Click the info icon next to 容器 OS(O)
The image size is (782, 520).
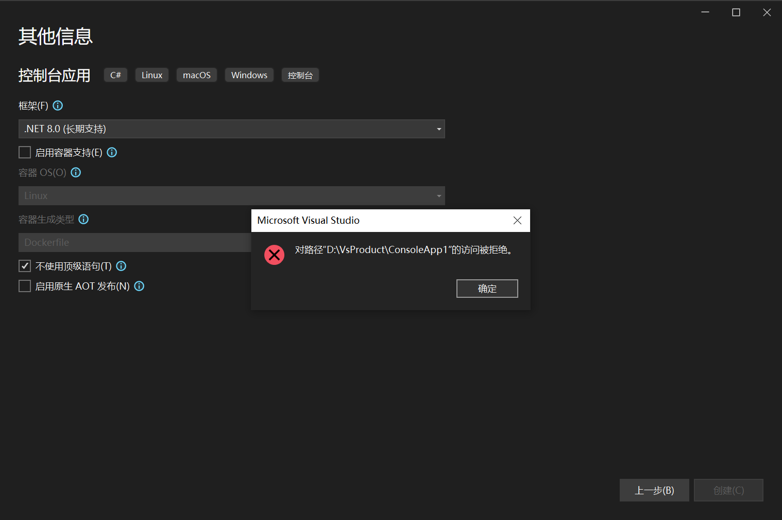(76, 172)
